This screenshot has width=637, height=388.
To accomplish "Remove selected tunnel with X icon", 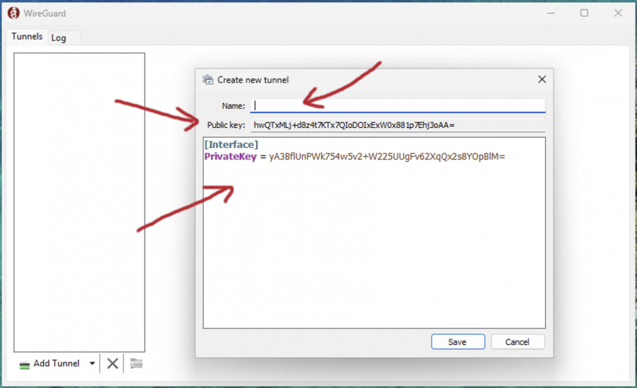I will pos(113,363).
